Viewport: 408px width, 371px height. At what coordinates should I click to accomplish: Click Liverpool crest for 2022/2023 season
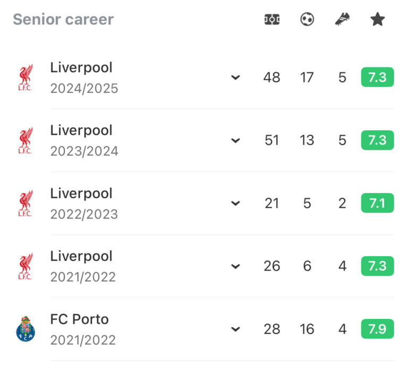25,203
